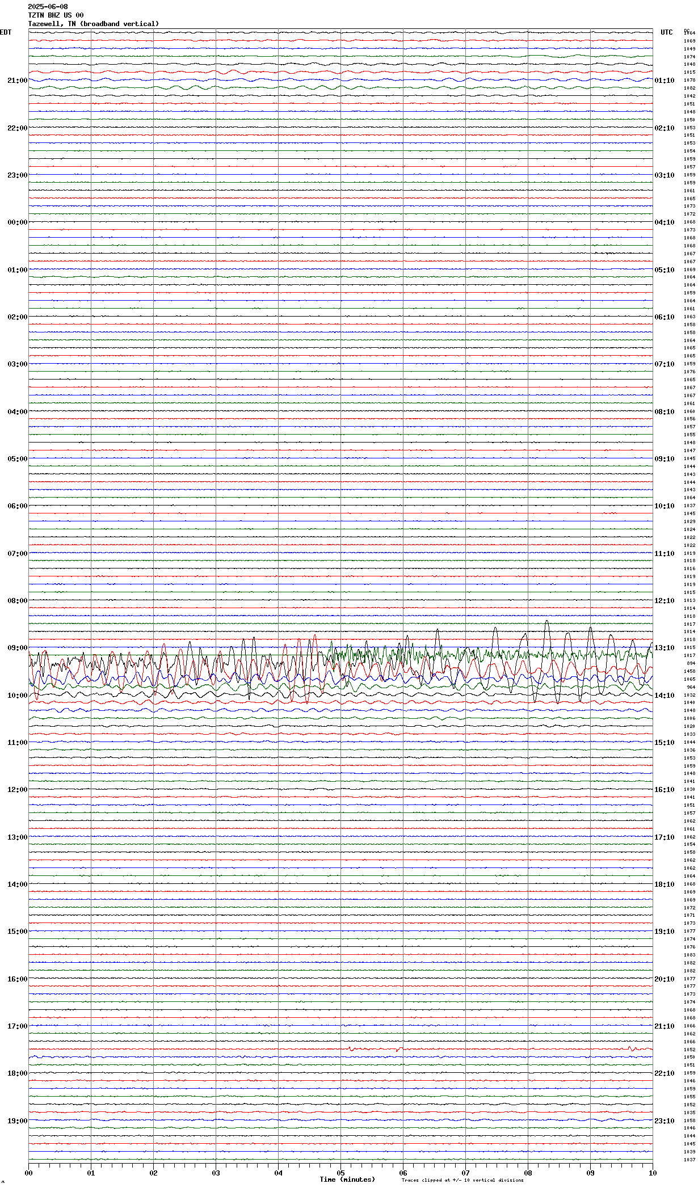Click the Time (minutes) axis title

(x=347, y=1179)
